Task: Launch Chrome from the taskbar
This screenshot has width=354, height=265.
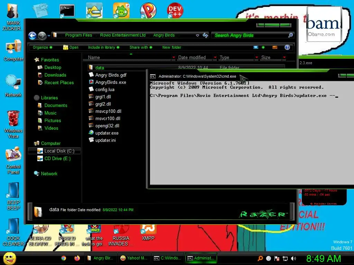Action: (x=64, y=258)
